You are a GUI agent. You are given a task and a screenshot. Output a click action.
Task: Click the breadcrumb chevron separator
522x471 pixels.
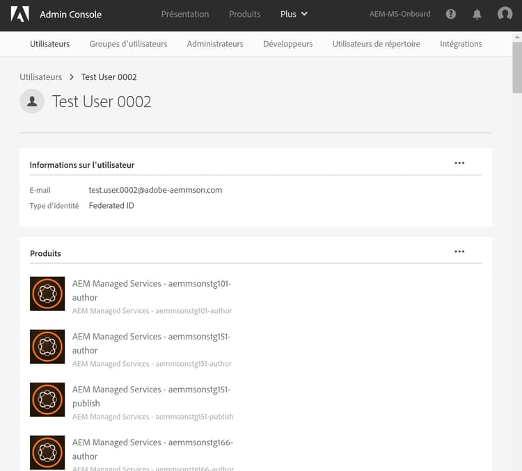pyautogui.click(x=71, y=77)
